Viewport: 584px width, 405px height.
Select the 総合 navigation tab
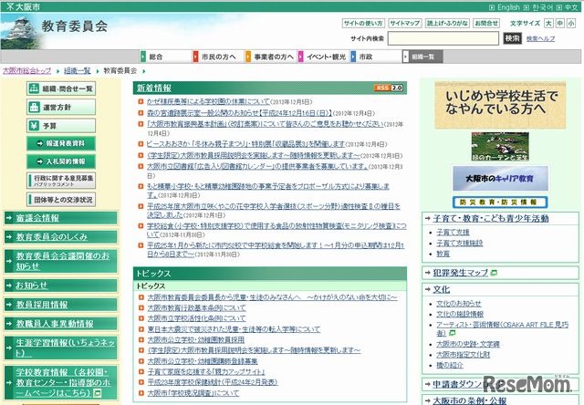point(165,57)
